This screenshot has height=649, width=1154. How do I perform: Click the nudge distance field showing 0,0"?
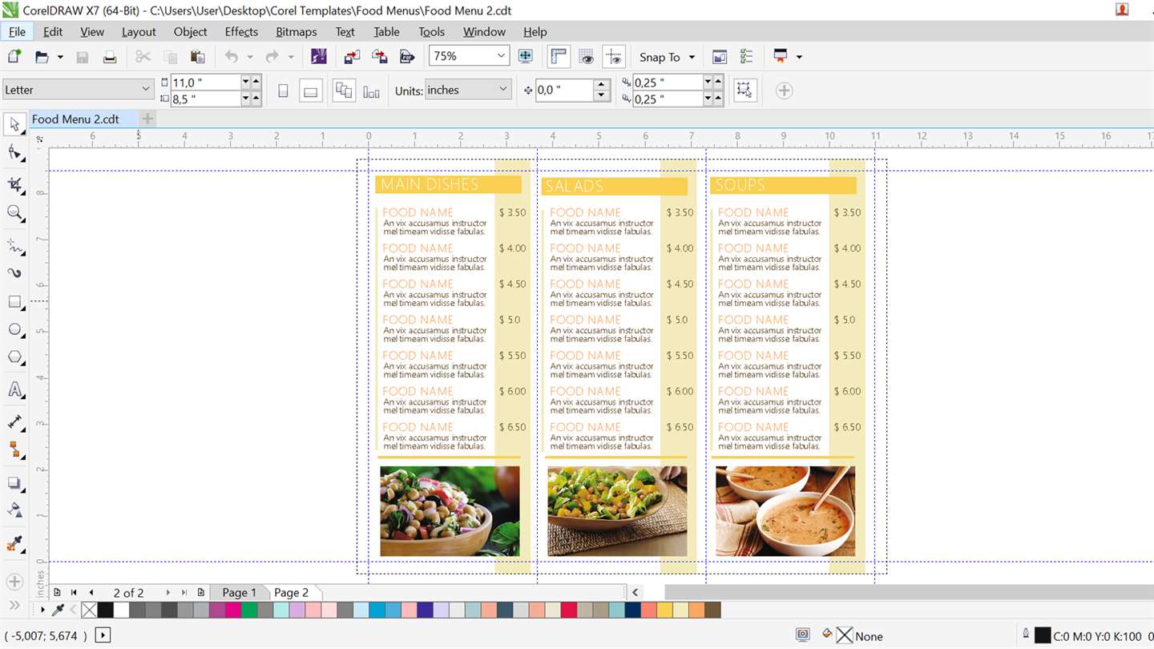(x=564, y=91)
